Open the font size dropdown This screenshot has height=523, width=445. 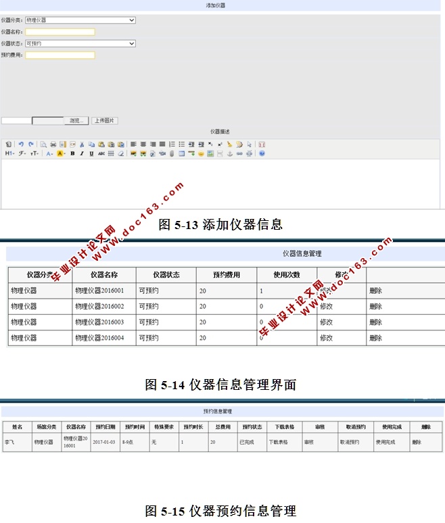pyautogui.click(x=34, y=153)
